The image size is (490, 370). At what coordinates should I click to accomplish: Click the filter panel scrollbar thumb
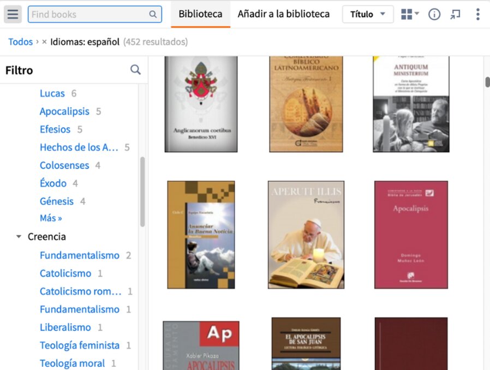[142, 192]
